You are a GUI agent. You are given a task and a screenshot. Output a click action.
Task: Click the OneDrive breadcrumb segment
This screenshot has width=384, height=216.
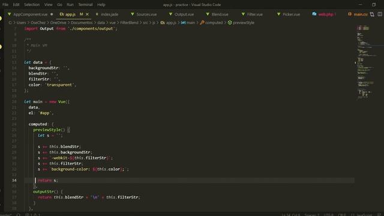58,23
